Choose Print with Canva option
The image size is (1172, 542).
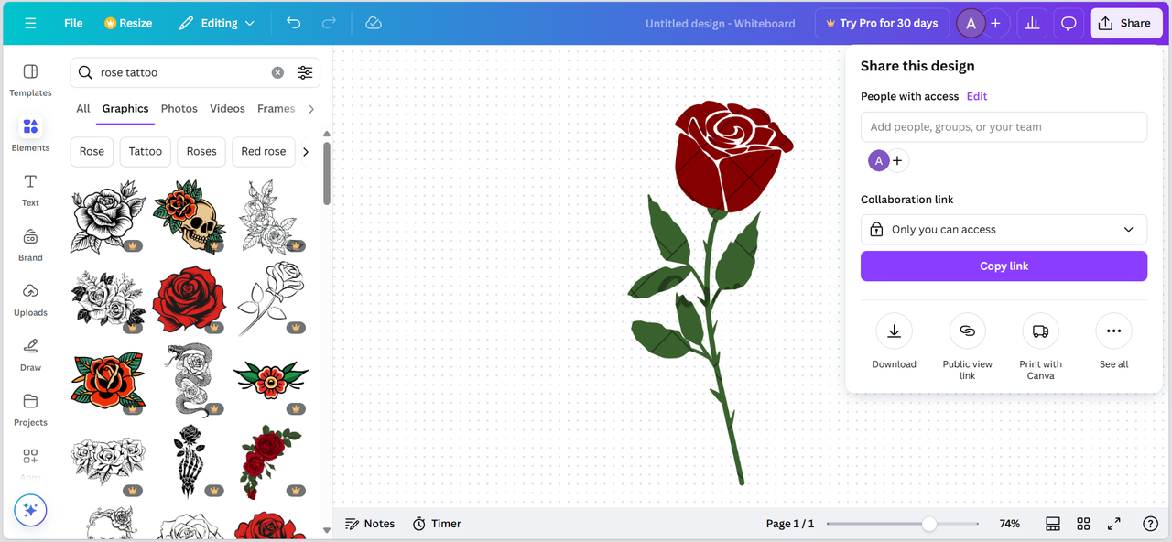[1040, 346]
